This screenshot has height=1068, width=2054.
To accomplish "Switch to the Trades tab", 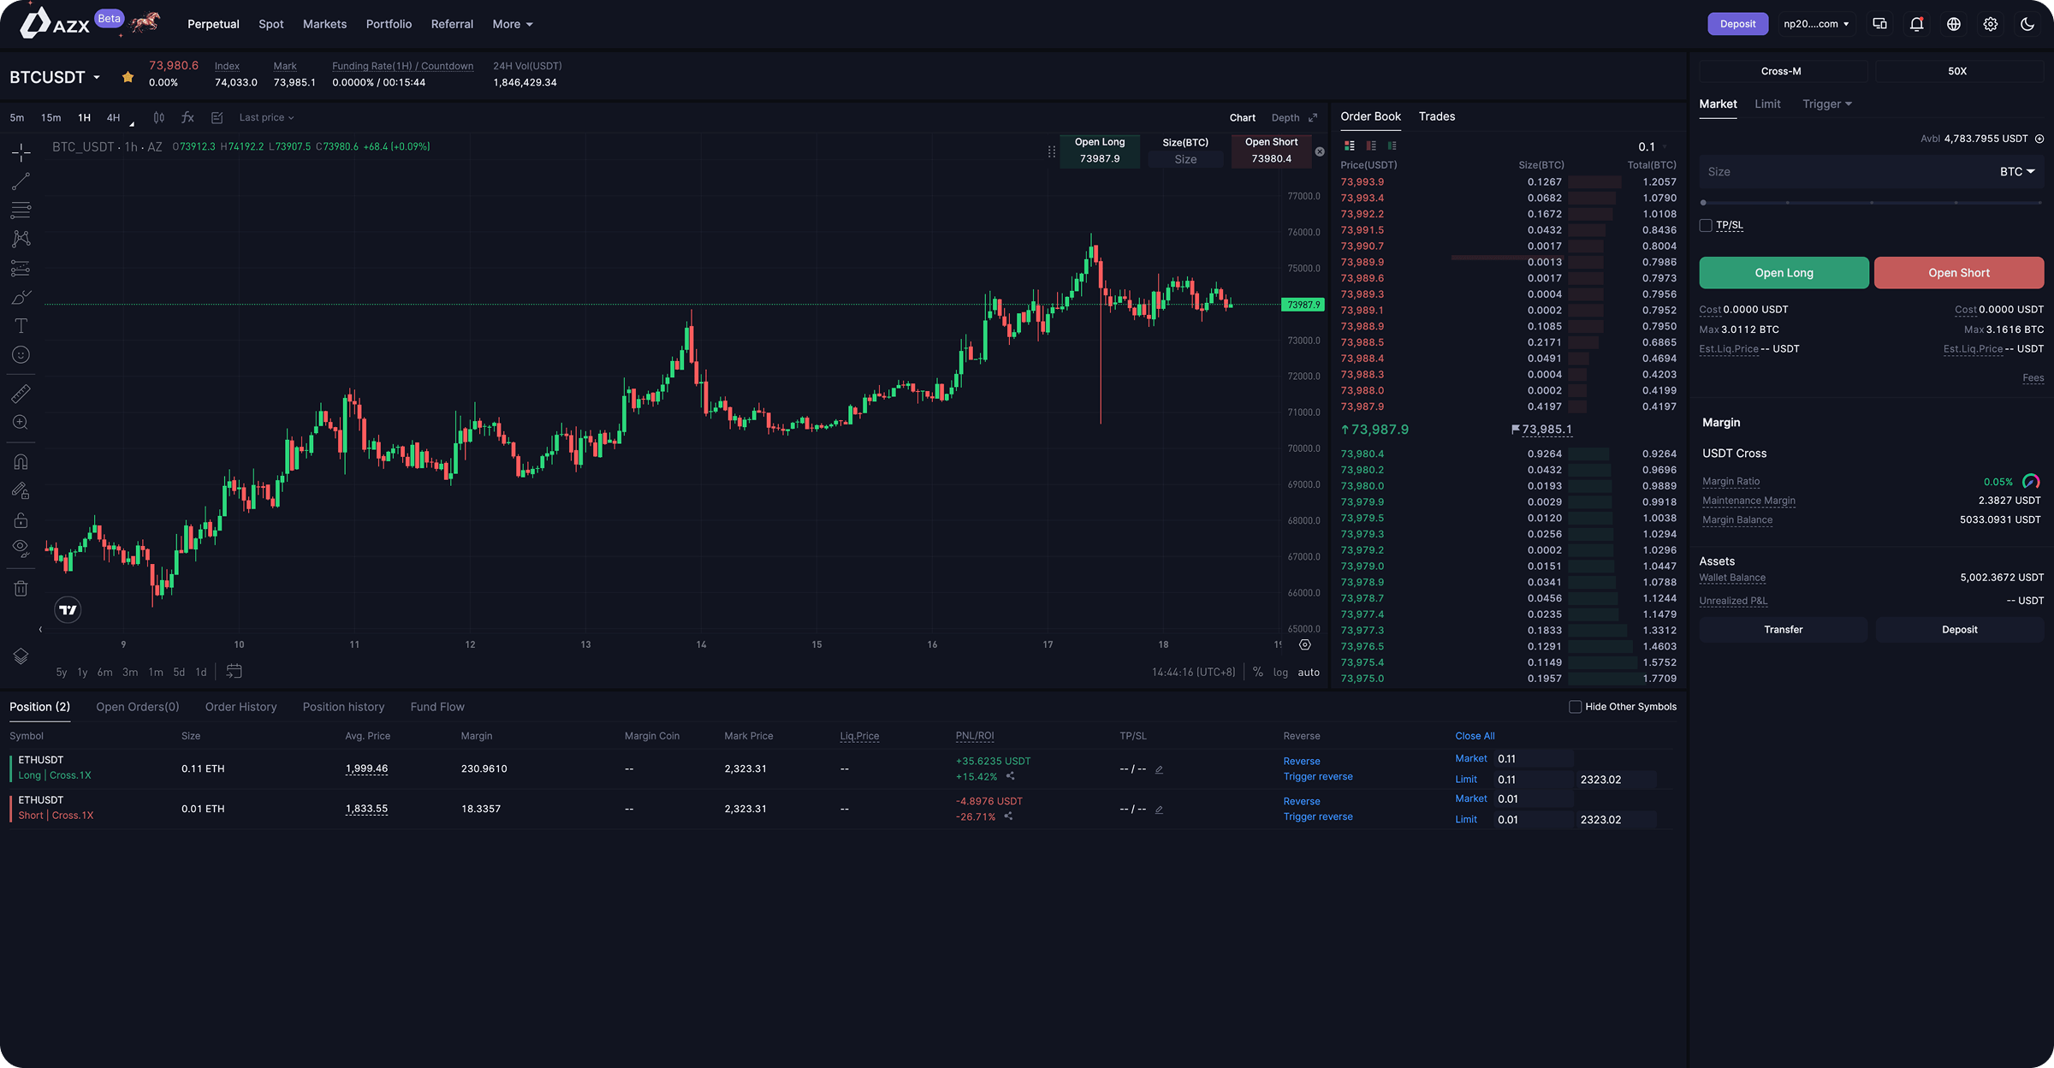I will pyautogui.click(x=1436, y=116).
